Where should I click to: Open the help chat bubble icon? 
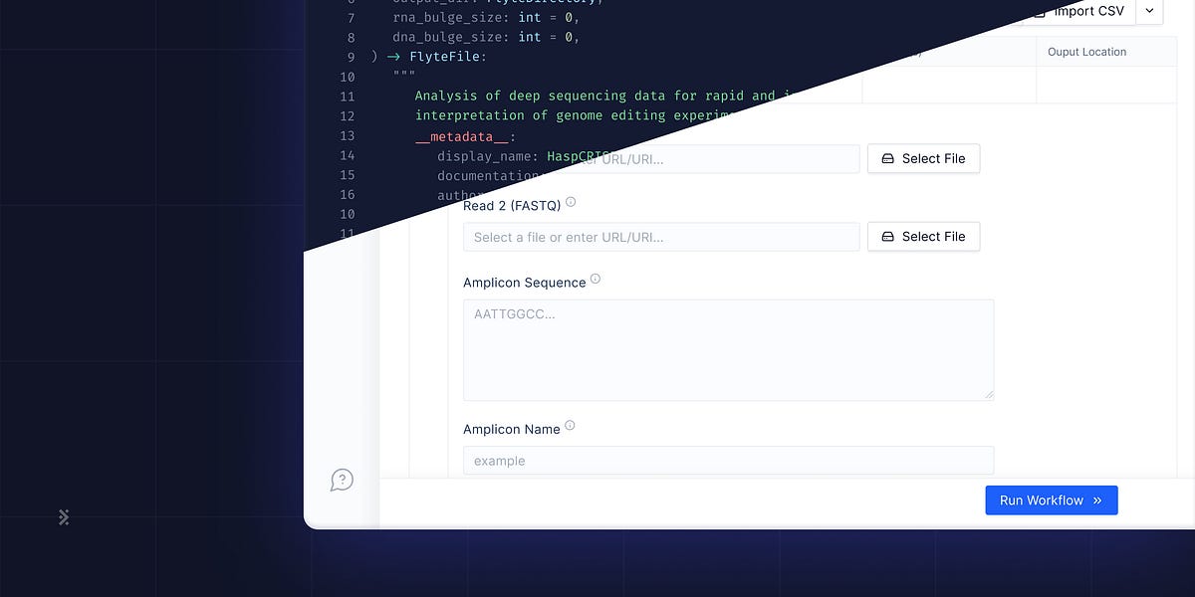click(x=343, y=480)
